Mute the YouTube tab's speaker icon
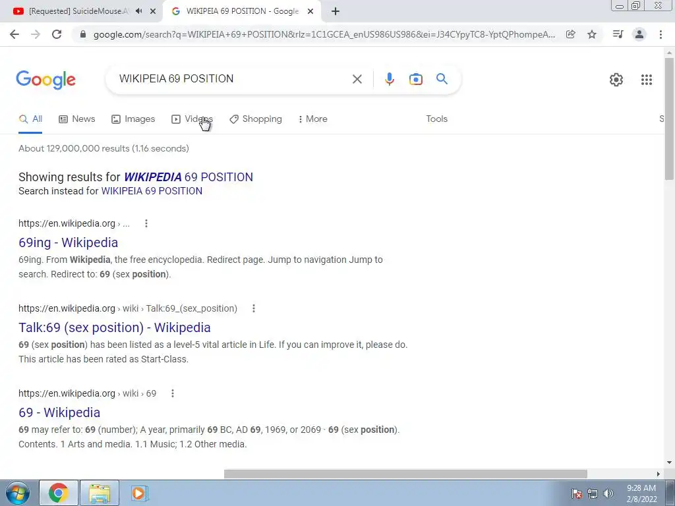Viewport: 675px width, 506px height. tap(138, 11)
